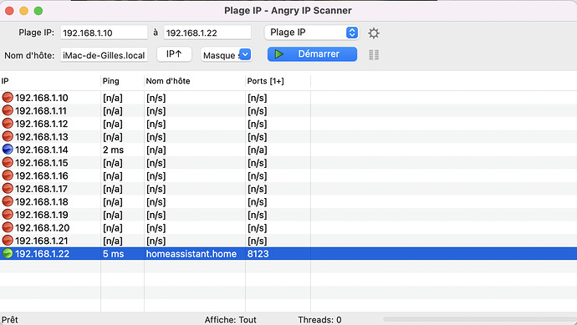577x325 pixels.
Task: Click the green status icon for 192.168.1.22
Action: (8, 253)
